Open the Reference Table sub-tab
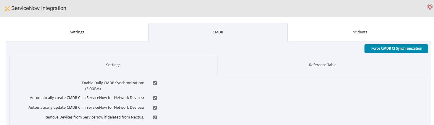The image size is (434, 125). pos(322,65)
